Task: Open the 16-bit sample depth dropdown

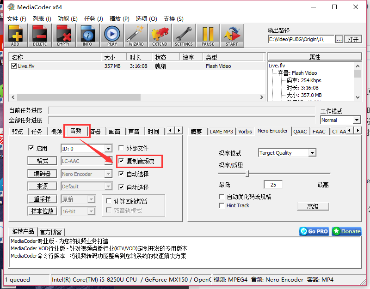Action: point(91,211)
